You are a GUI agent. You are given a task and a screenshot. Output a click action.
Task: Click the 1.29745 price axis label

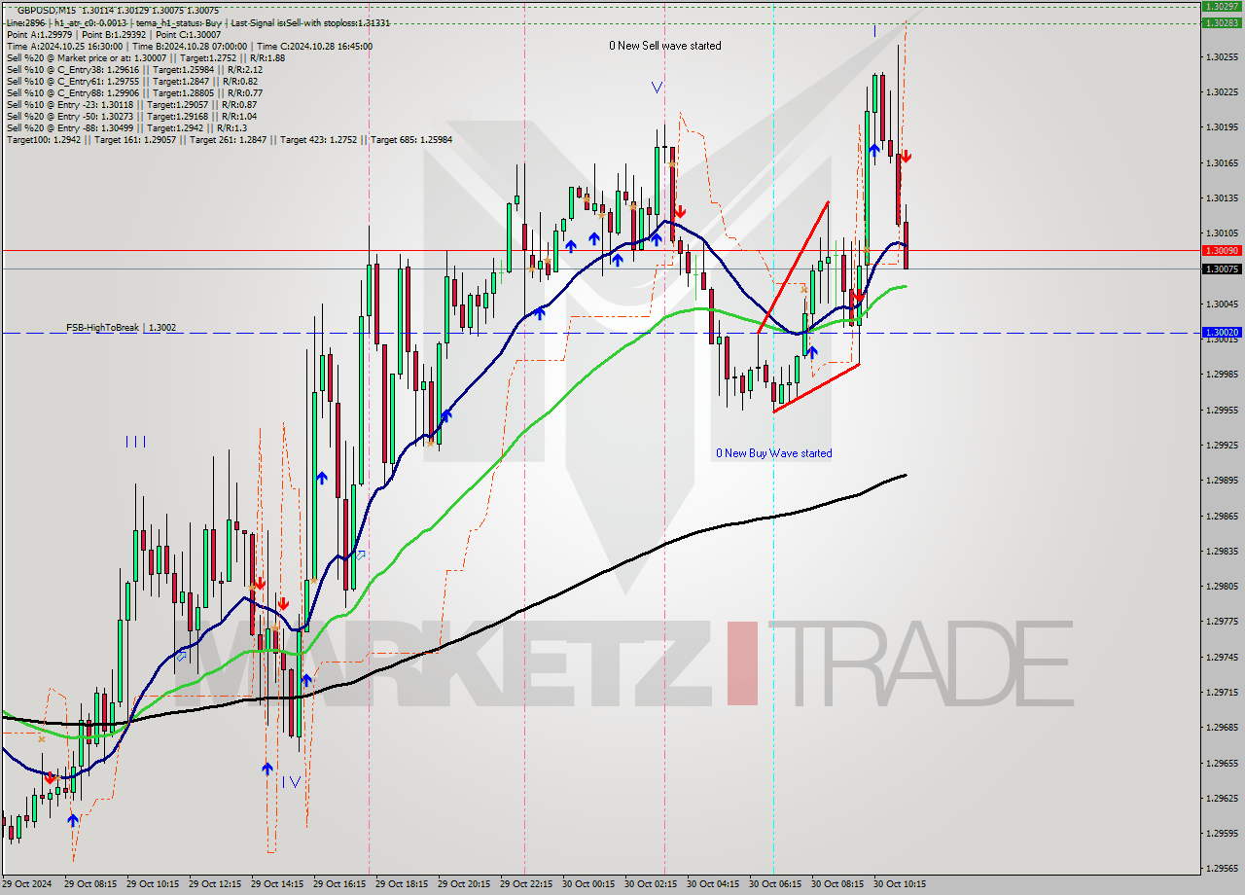click(1222, 657)
